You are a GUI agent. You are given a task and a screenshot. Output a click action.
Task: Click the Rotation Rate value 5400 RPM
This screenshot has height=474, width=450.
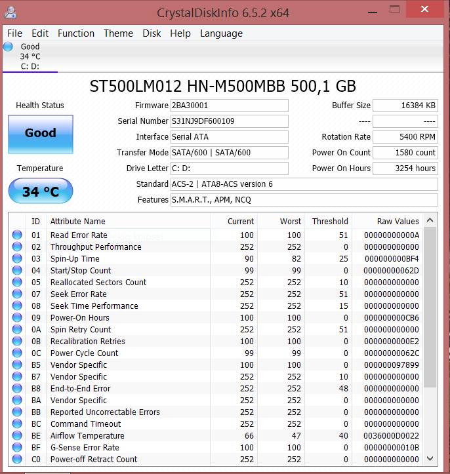tap(405, 137)
